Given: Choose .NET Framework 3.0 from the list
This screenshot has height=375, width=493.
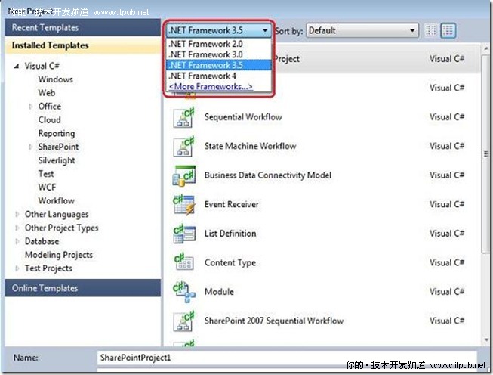Looking at the screenshot, I should click(218, 54).
